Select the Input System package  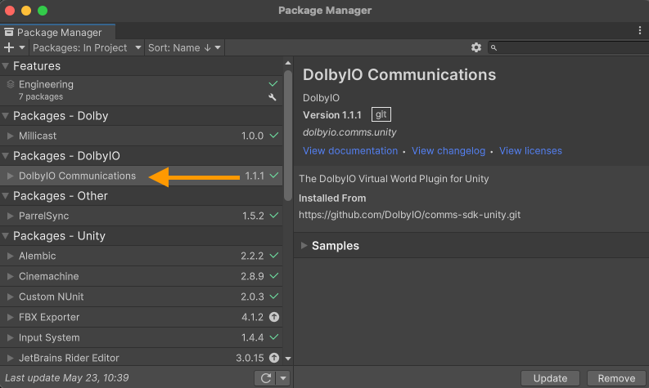click(x=141, y=337)
